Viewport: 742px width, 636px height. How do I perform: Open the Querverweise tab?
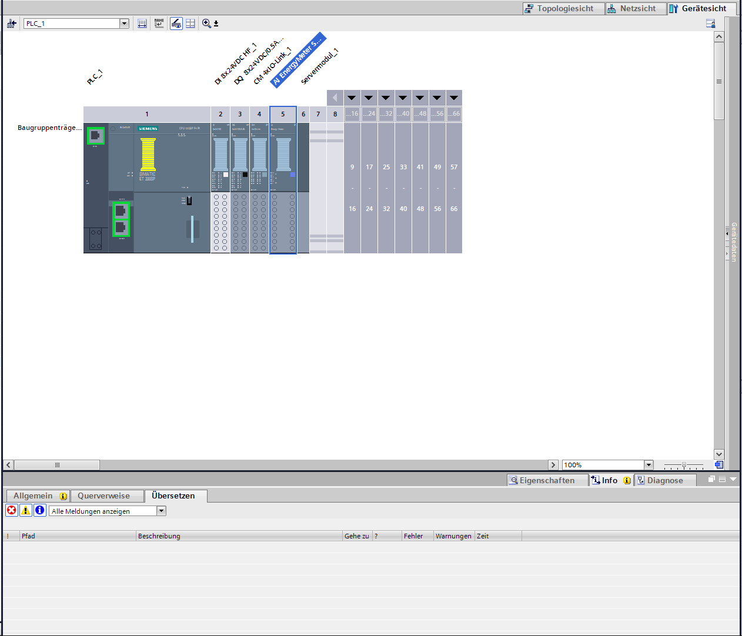[103, 496]
